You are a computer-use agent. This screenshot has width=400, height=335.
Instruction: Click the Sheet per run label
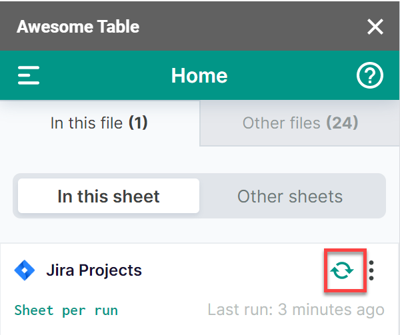coord(66,310)
